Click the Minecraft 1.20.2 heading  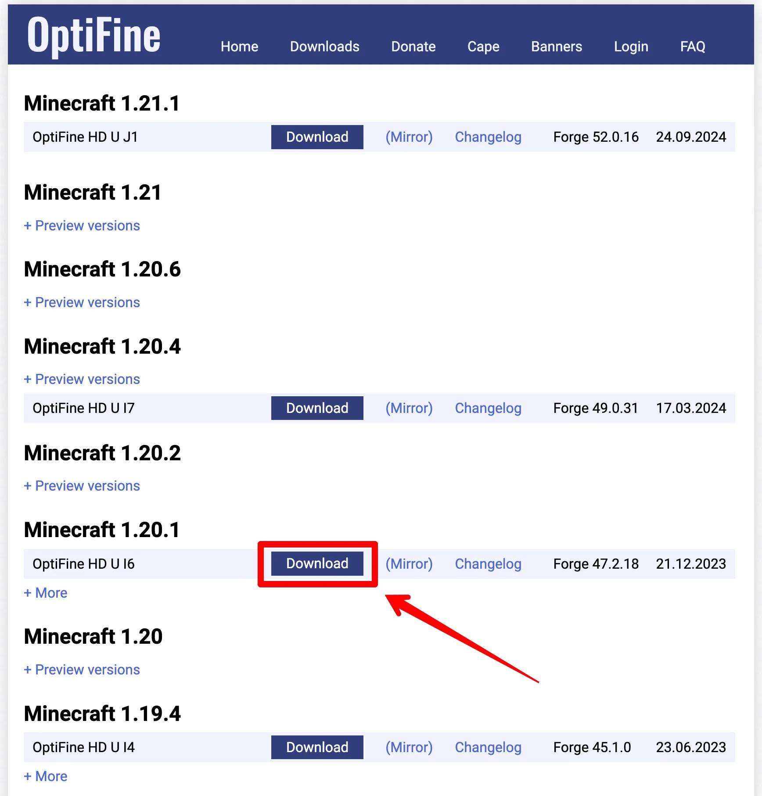click(x=102, y=453)
